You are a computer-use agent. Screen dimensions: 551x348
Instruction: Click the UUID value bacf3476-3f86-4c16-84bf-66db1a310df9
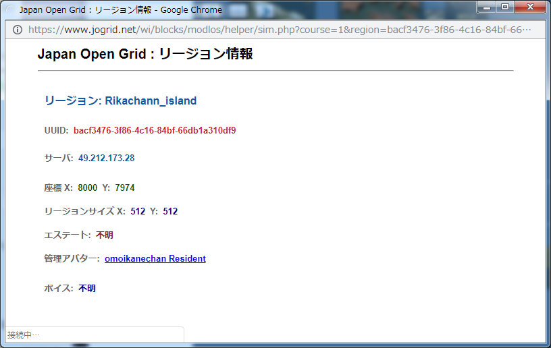[155, 131]
